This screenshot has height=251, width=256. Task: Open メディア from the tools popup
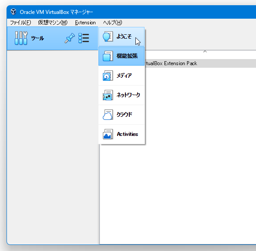click(x=121, y=76)
